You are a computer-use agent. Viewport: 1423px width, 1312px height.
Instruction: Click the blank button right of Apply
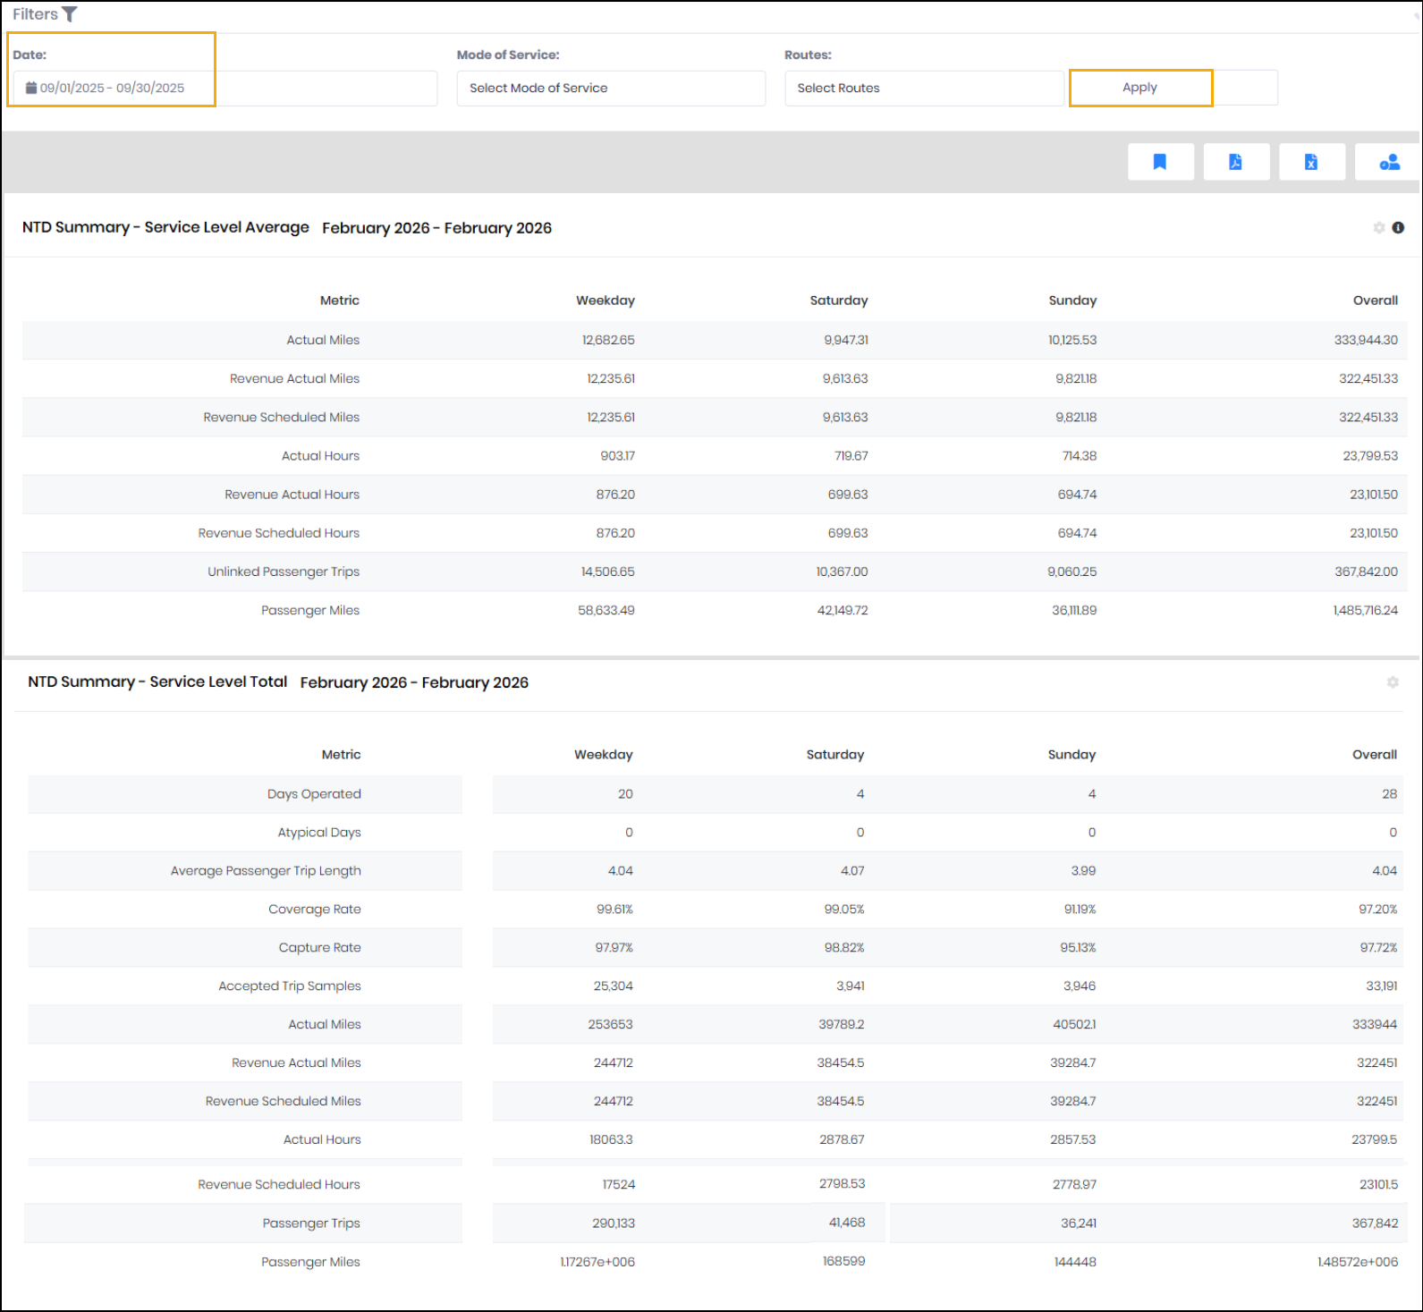(1245, 88)
